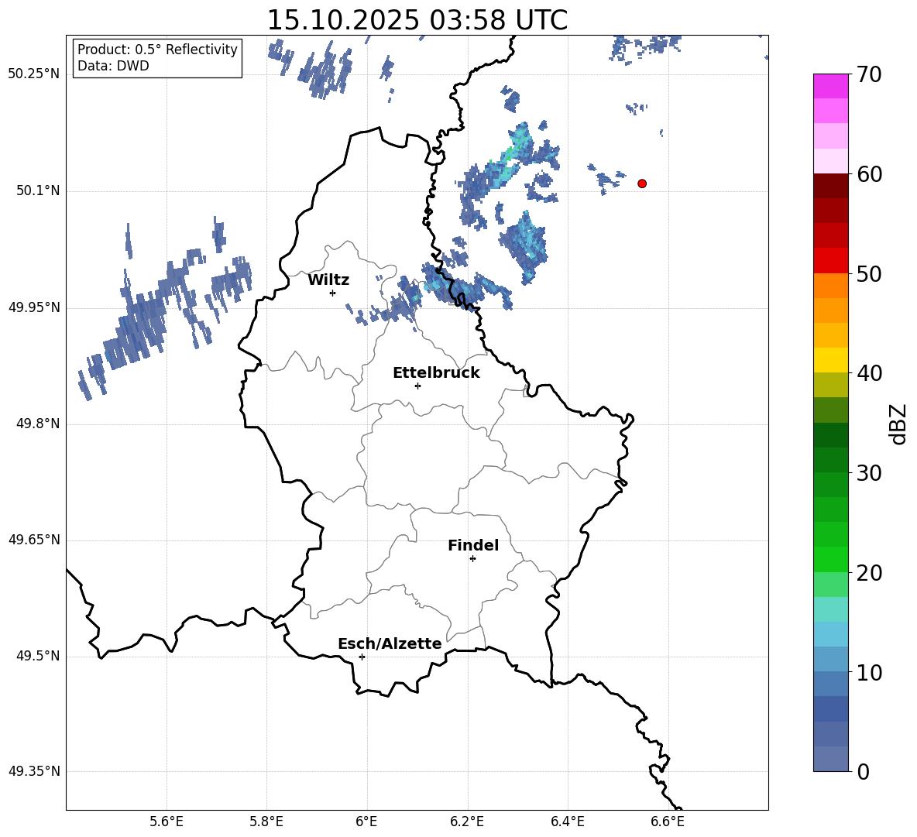
Task: Click the Wiltz city label
Action: pyautogui.click(x=328, y=280)
